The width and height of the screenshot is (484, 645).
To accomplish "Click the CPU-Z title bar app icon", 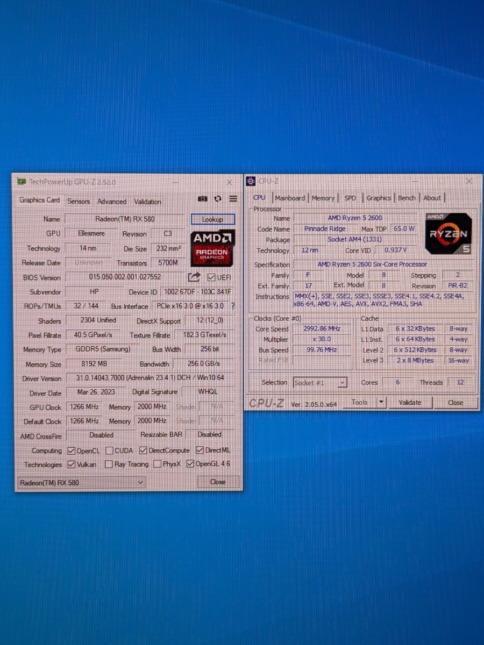I will (251, 181).
